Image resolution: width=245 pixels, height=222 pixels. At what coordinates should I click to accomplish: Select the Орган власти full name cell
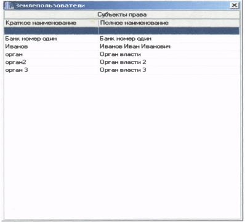pyautogui.click(x=169, y=54)
